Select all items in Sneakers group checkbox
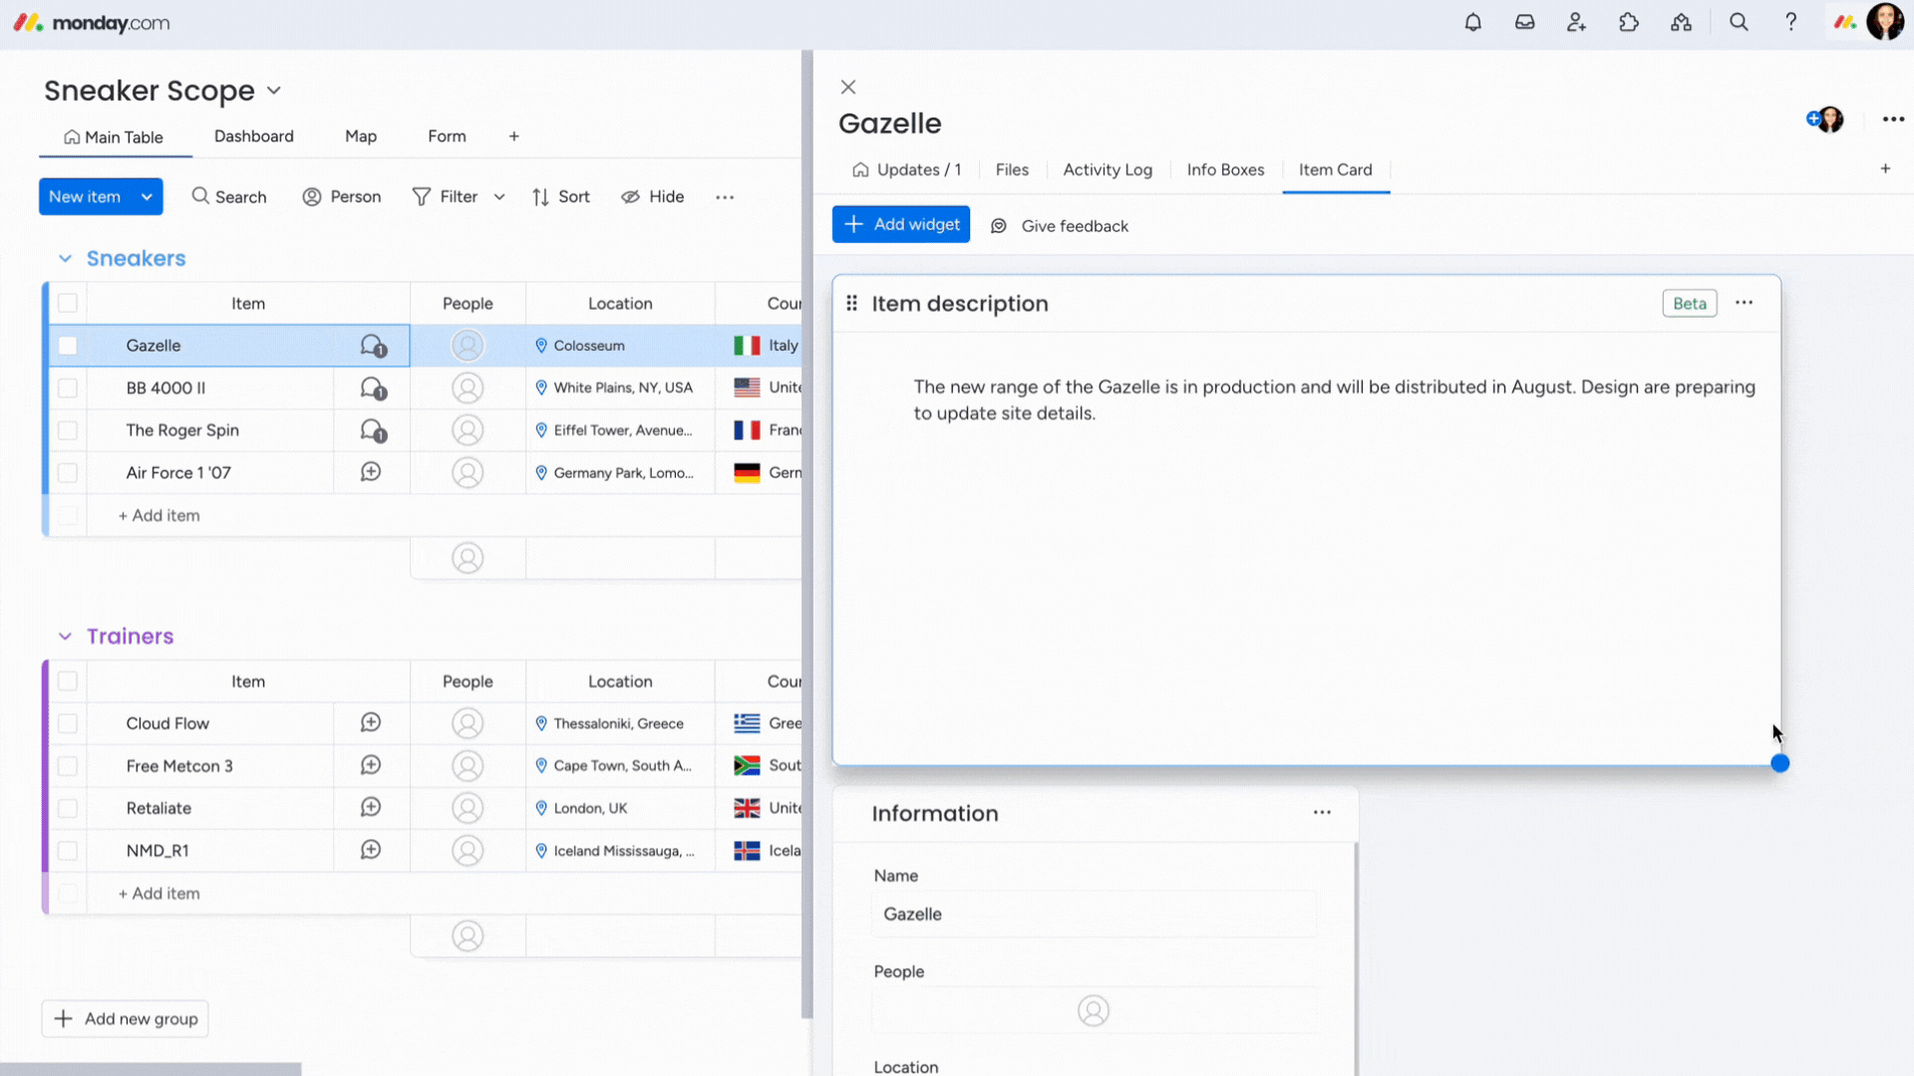The image size is (1914, 1076). pos(68,303)
